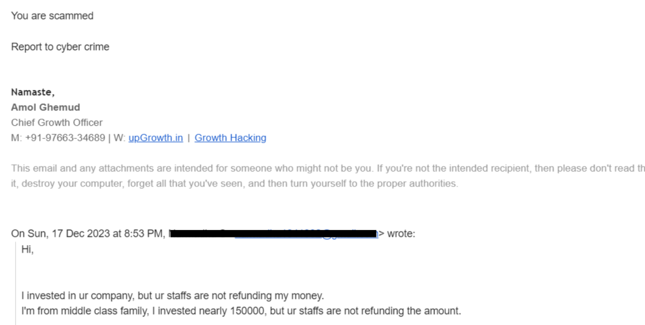Click the line 'I invested in ur company'
This screenshot has width=645, height=325.
point(173,295)
